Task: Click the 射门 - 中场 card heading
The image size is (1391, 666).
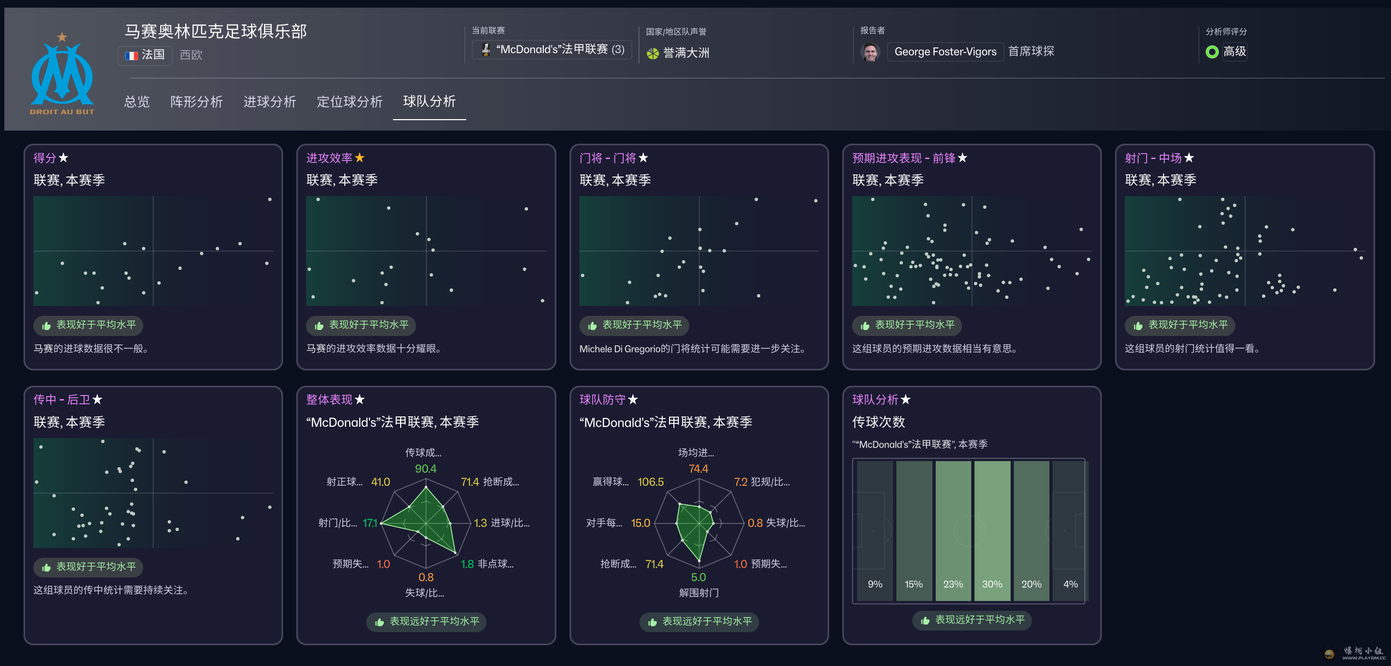Action: (x=1153, y=158)
